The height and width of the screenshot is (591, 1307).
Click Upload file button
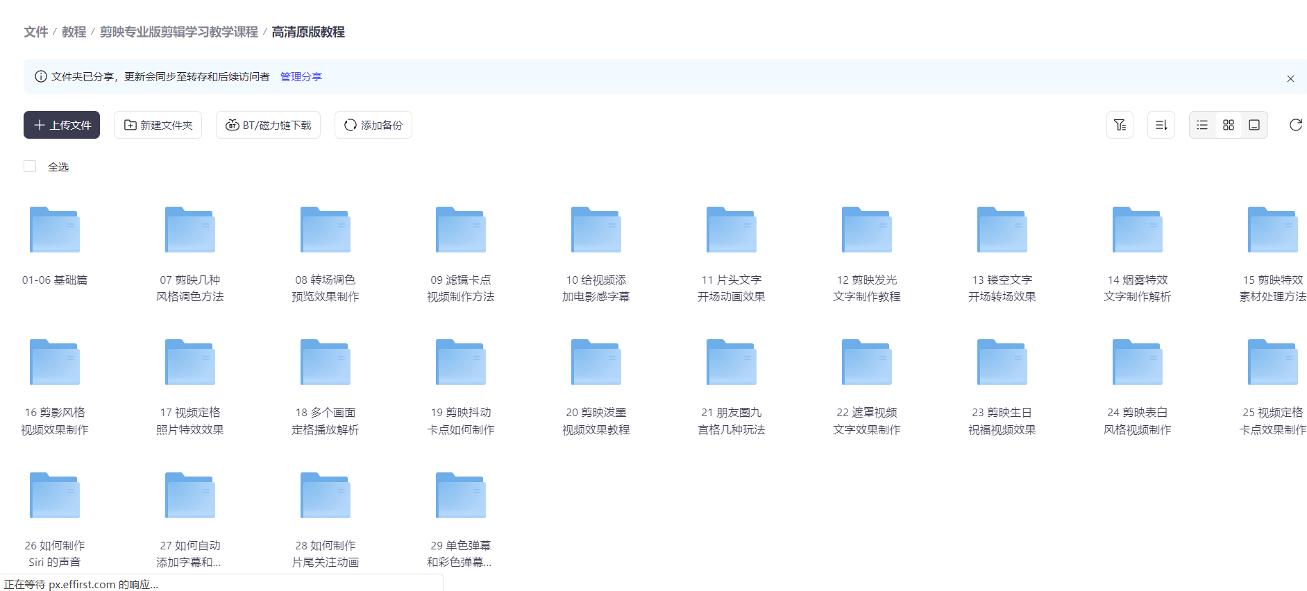pos(62,125)
